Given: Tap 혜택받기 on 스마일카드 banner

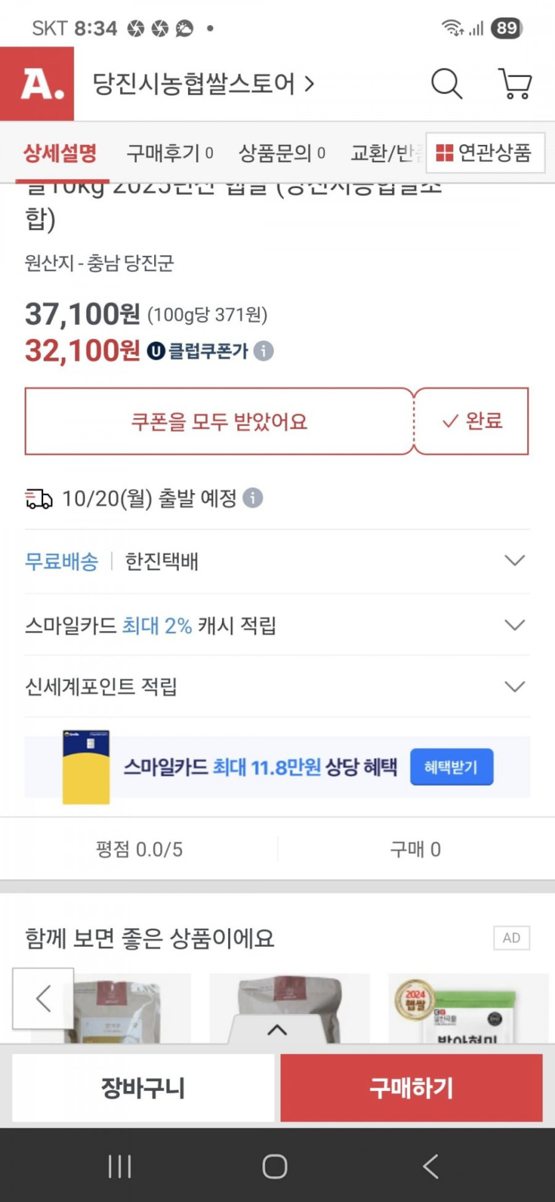Looking at the screenshot, I should 451,767.
